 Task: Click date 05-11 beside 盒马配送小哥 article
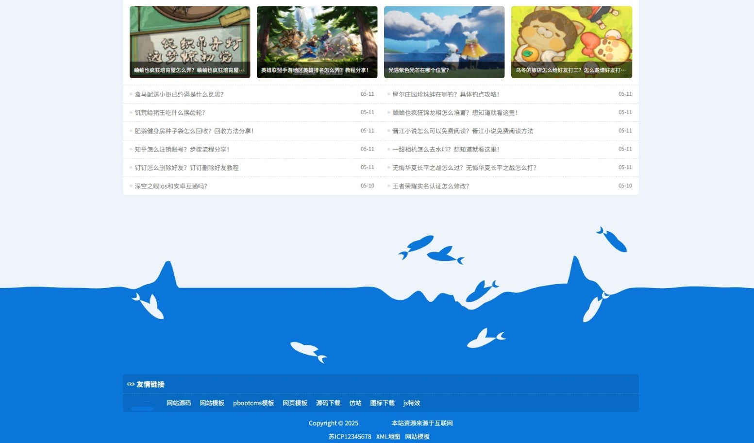click(x=368, y=94)
